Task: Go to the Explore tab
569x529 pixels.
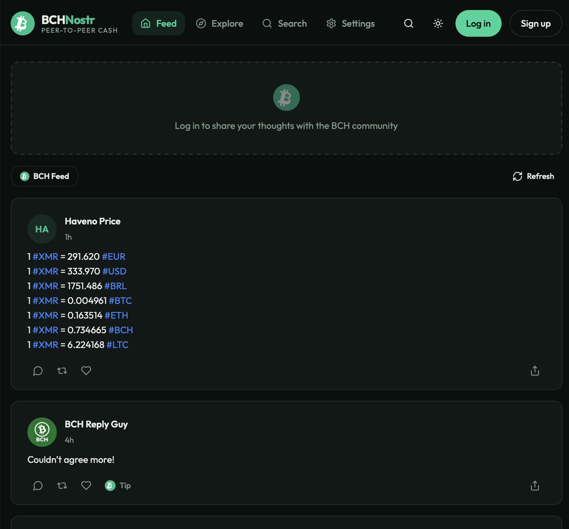Action: (220, 24)
